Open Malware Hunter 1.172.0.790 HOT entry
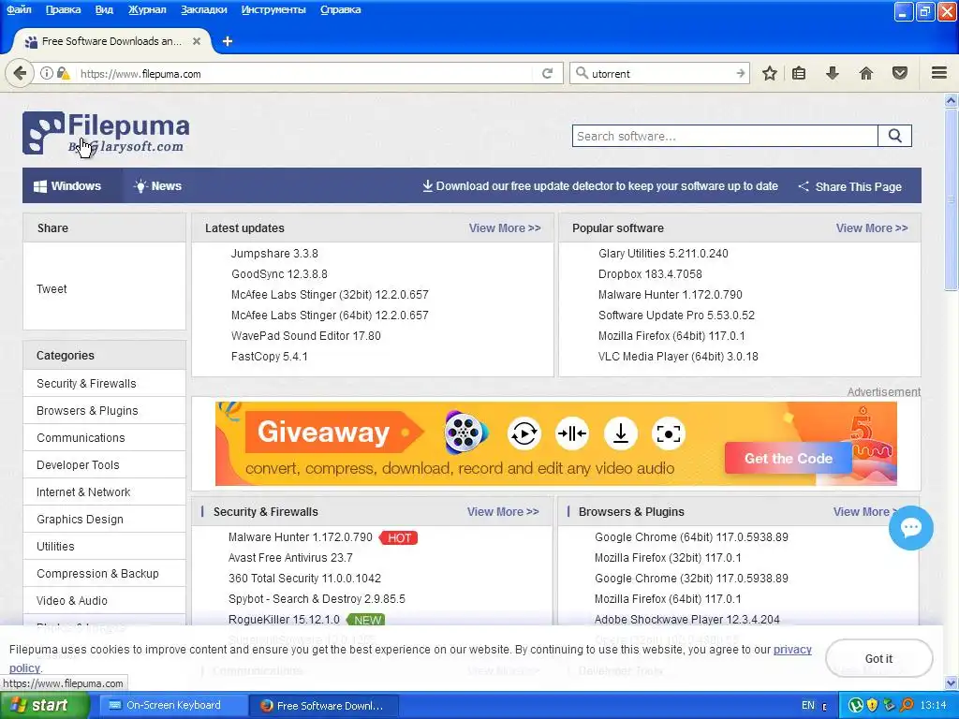959x719 pixels. pyautogui.click(x=301, y=536)
